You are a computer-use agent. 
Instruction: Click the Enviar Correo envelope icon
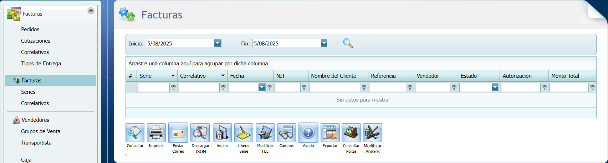178,133
